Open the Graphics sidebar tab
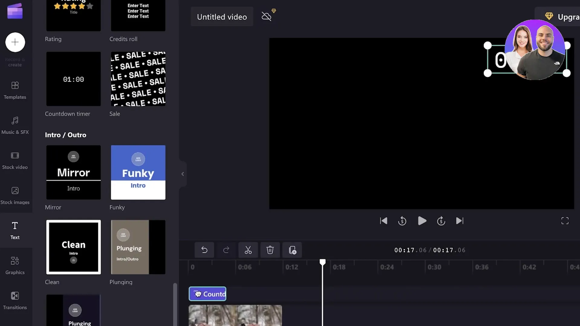Screen dimensions: 580x326 (x=15, y=265)
